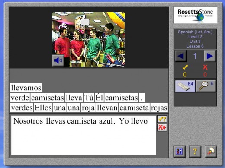
Task: Pick the word tile "Ellos"
Action: (x=43, y=108)
